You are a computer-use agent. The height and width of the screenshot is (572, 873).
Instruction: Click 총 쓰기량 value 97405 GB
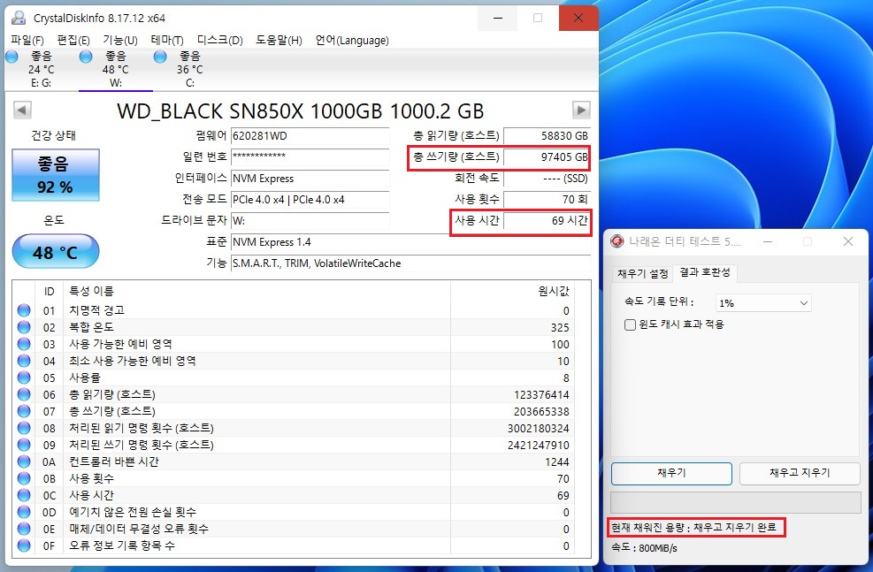point(547,156)
